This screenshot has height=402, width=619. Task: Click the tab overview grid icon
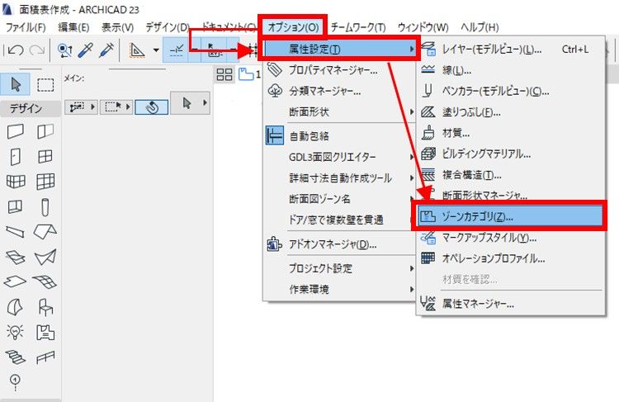click(x=224, y=74)
